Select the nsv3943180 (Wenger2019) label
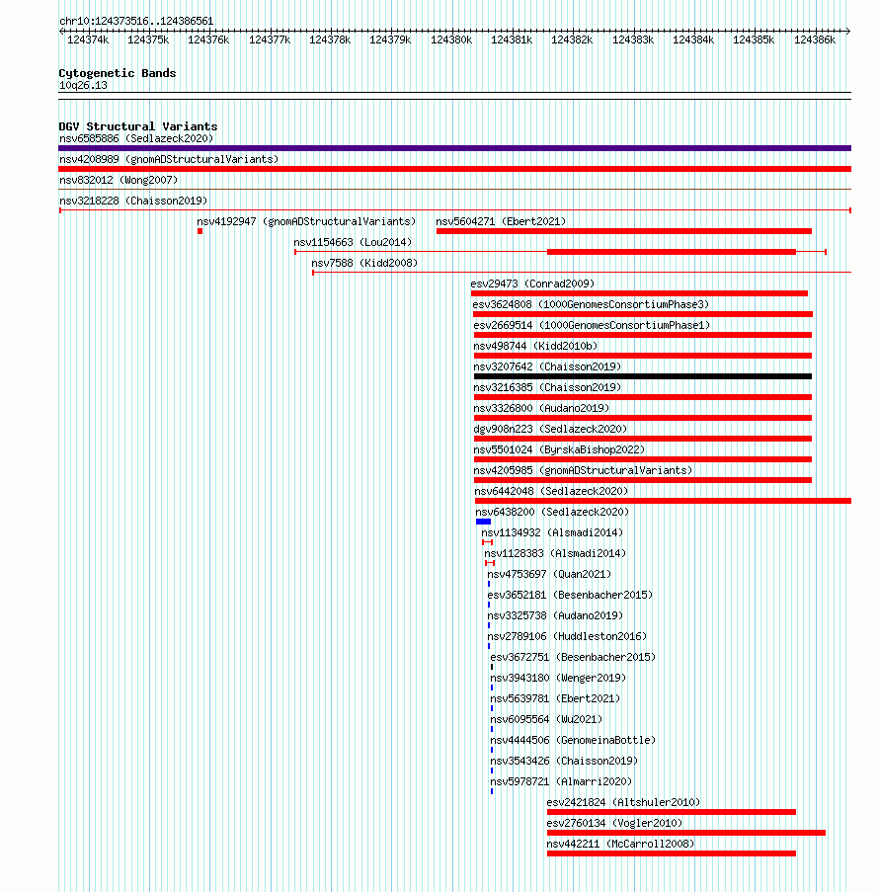This screenshot has width=879, height=892. click(x=558, y=679)
